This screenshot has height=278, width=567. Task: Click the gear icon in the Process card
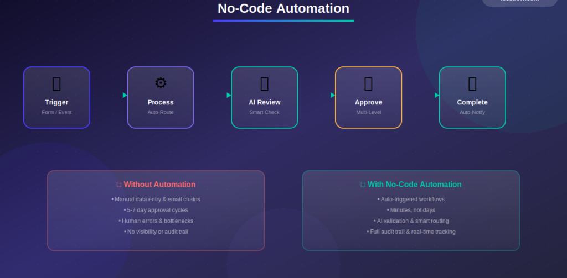pyautogui.click(x=161, y=83)
